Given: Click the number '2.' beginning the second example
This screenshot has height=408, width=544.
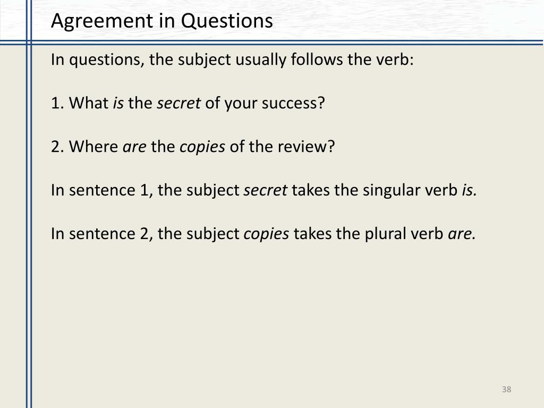Looking at the screenshot, I should (57, 147).
